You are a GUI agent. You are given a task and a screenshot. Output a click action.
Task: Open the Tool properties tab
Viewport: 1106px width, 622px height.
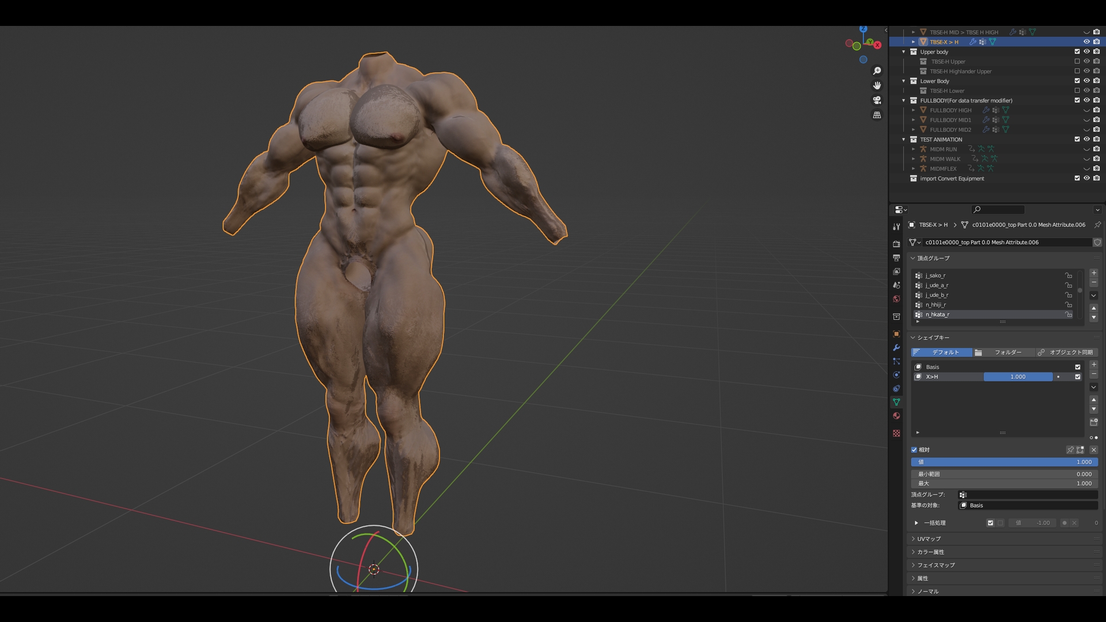[x=896, y=227]
